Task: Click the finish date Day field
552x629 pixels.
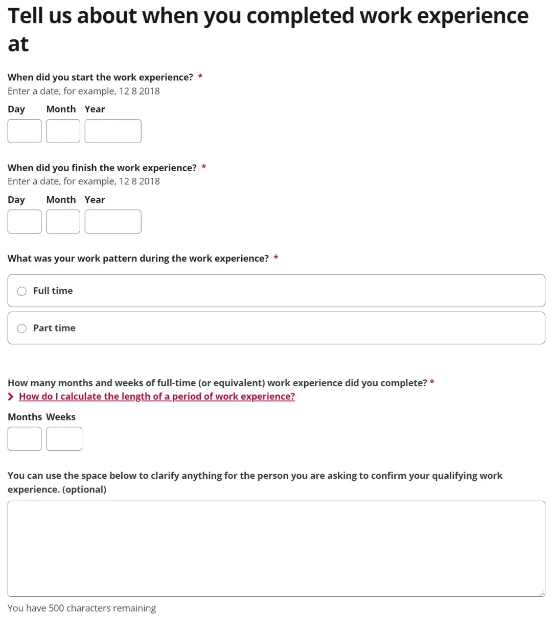Action: 25,222
